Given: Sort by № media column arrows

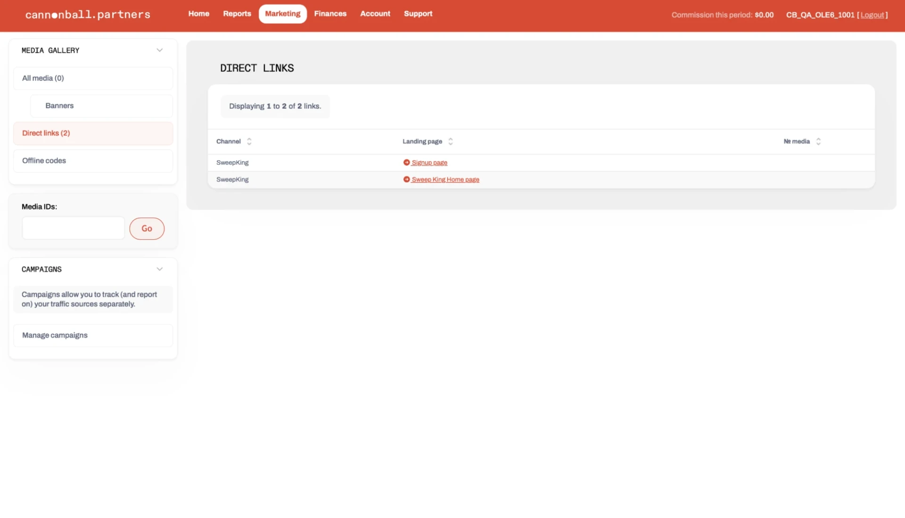Looking at the screenshot, I should [818, 141].
